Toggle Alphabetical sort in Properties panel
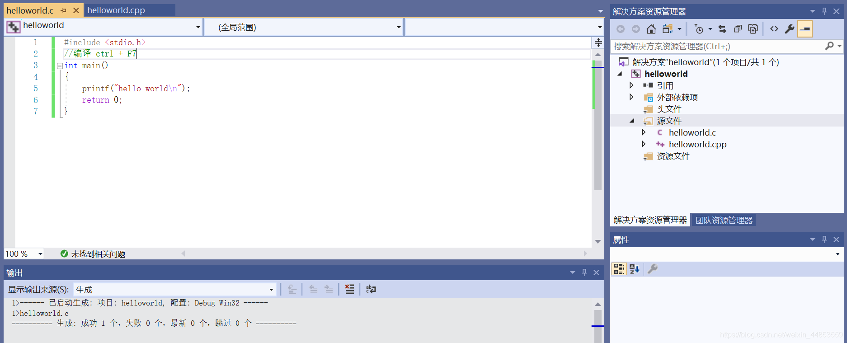Viewport: 847px width, 343px height. tap(635, 269)
